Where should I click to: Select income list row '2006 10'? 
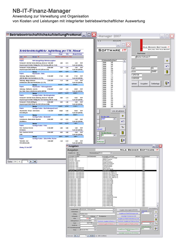(110, 73)
